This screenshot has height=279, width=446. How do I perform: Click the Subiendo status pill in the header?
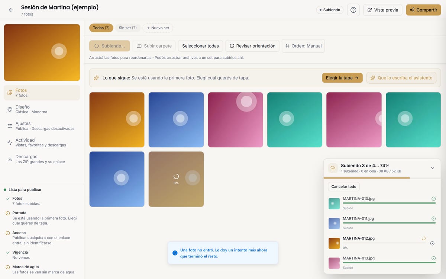pos(330,10)
